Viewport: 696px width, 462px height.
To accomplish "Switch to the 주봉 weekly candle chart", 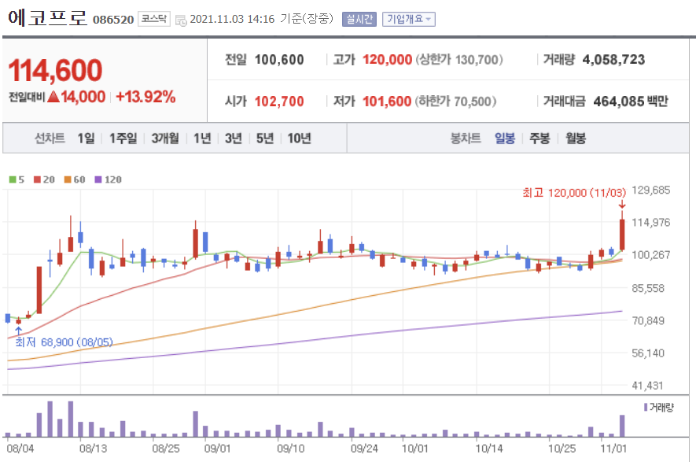I will [x=539, y=139].
